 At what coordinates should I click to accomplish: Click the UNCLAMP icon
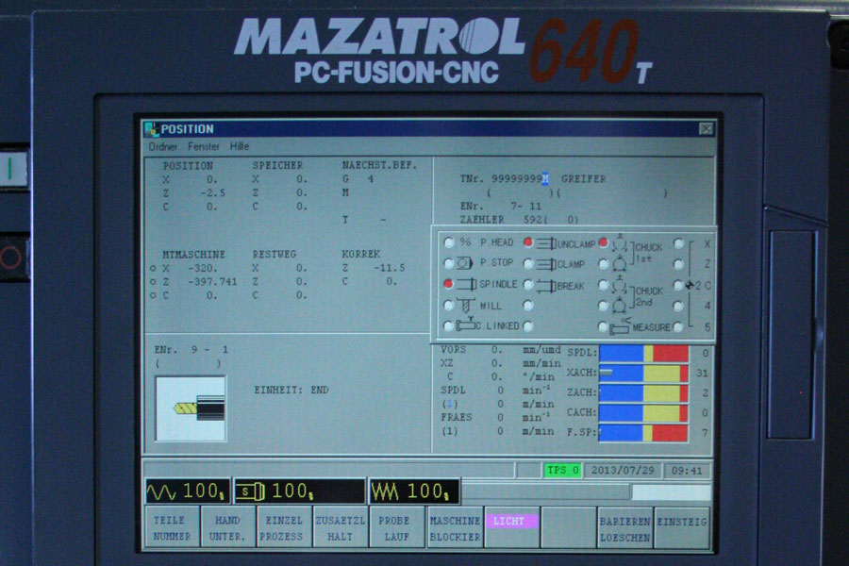[x=545, y=243]
